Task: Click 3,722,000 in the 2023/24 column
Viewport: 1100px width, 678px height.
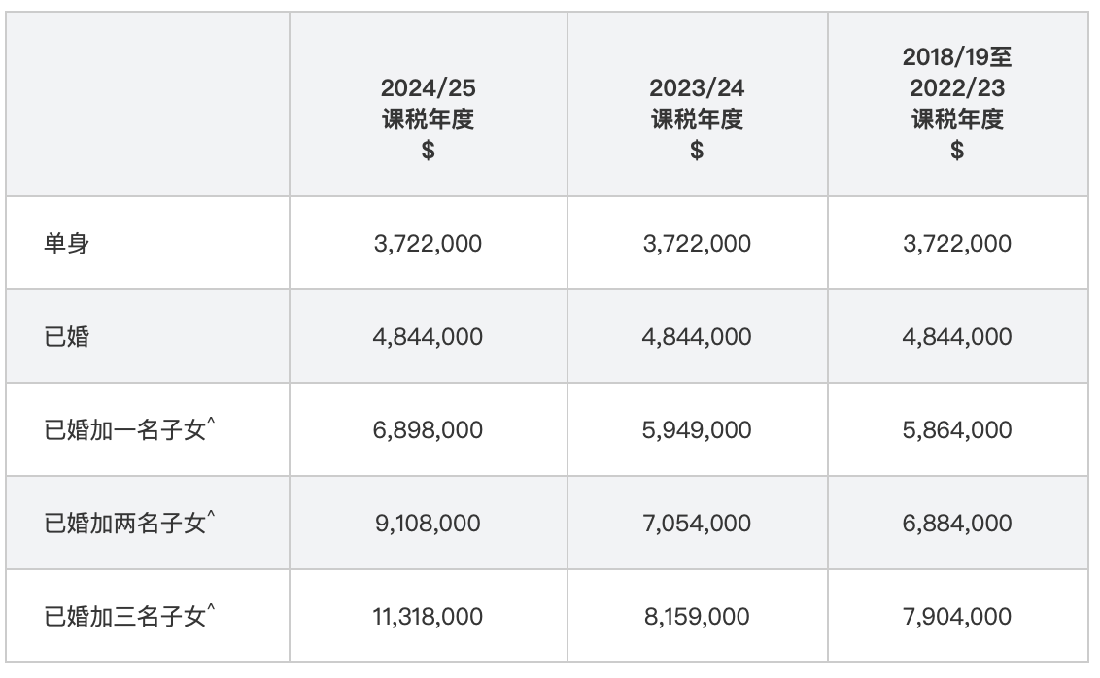Action: [697, 243]
